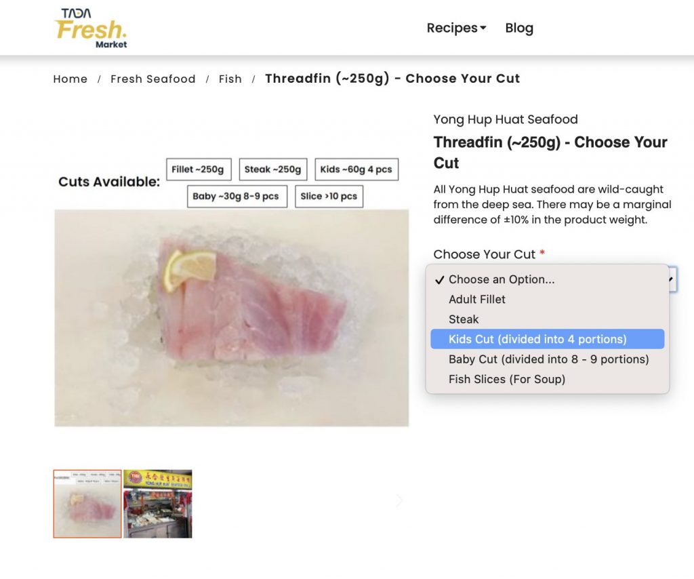View the seafood stall storefront thumbnail
Image resolution: width=694 pixels, height=579 pixels.
point(157,504)
